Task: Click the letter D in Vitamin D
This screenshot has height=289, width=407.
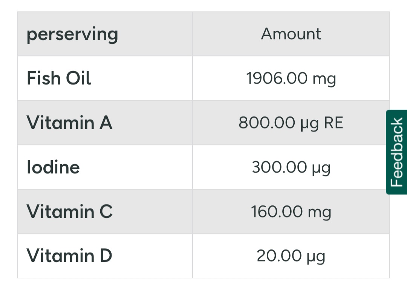Action: pyautogui.click(x=106, y=255)
